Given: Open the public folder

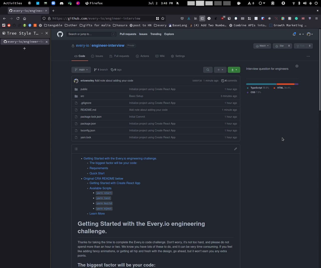Looking at the screenshot, I should [84, 89].
